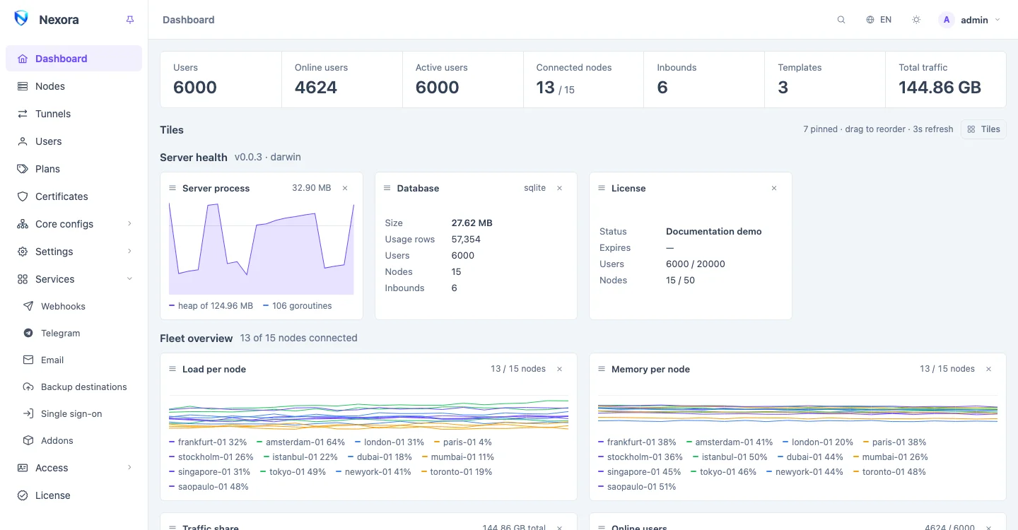Open the Tiles picker button
1018x530 pixels.
983,129
